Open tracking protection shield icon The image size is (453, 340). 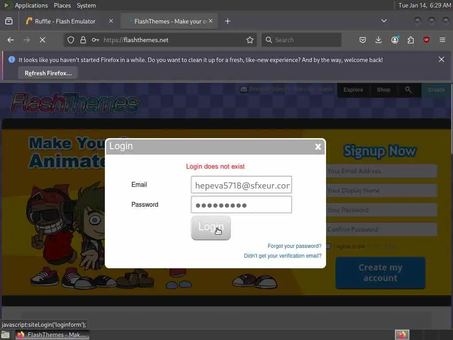[x=71, y=40]
